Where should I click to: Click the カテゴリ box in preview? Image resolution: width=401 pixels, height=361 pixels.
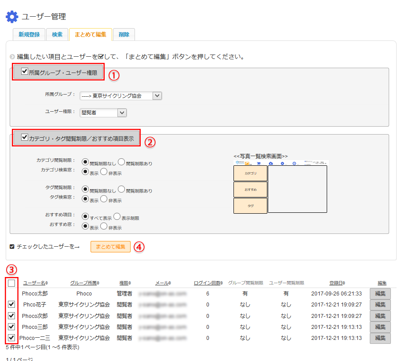point(250,173)
